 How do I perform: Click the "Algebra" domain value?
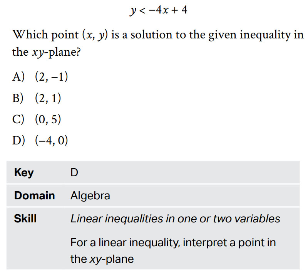(90, 196)
